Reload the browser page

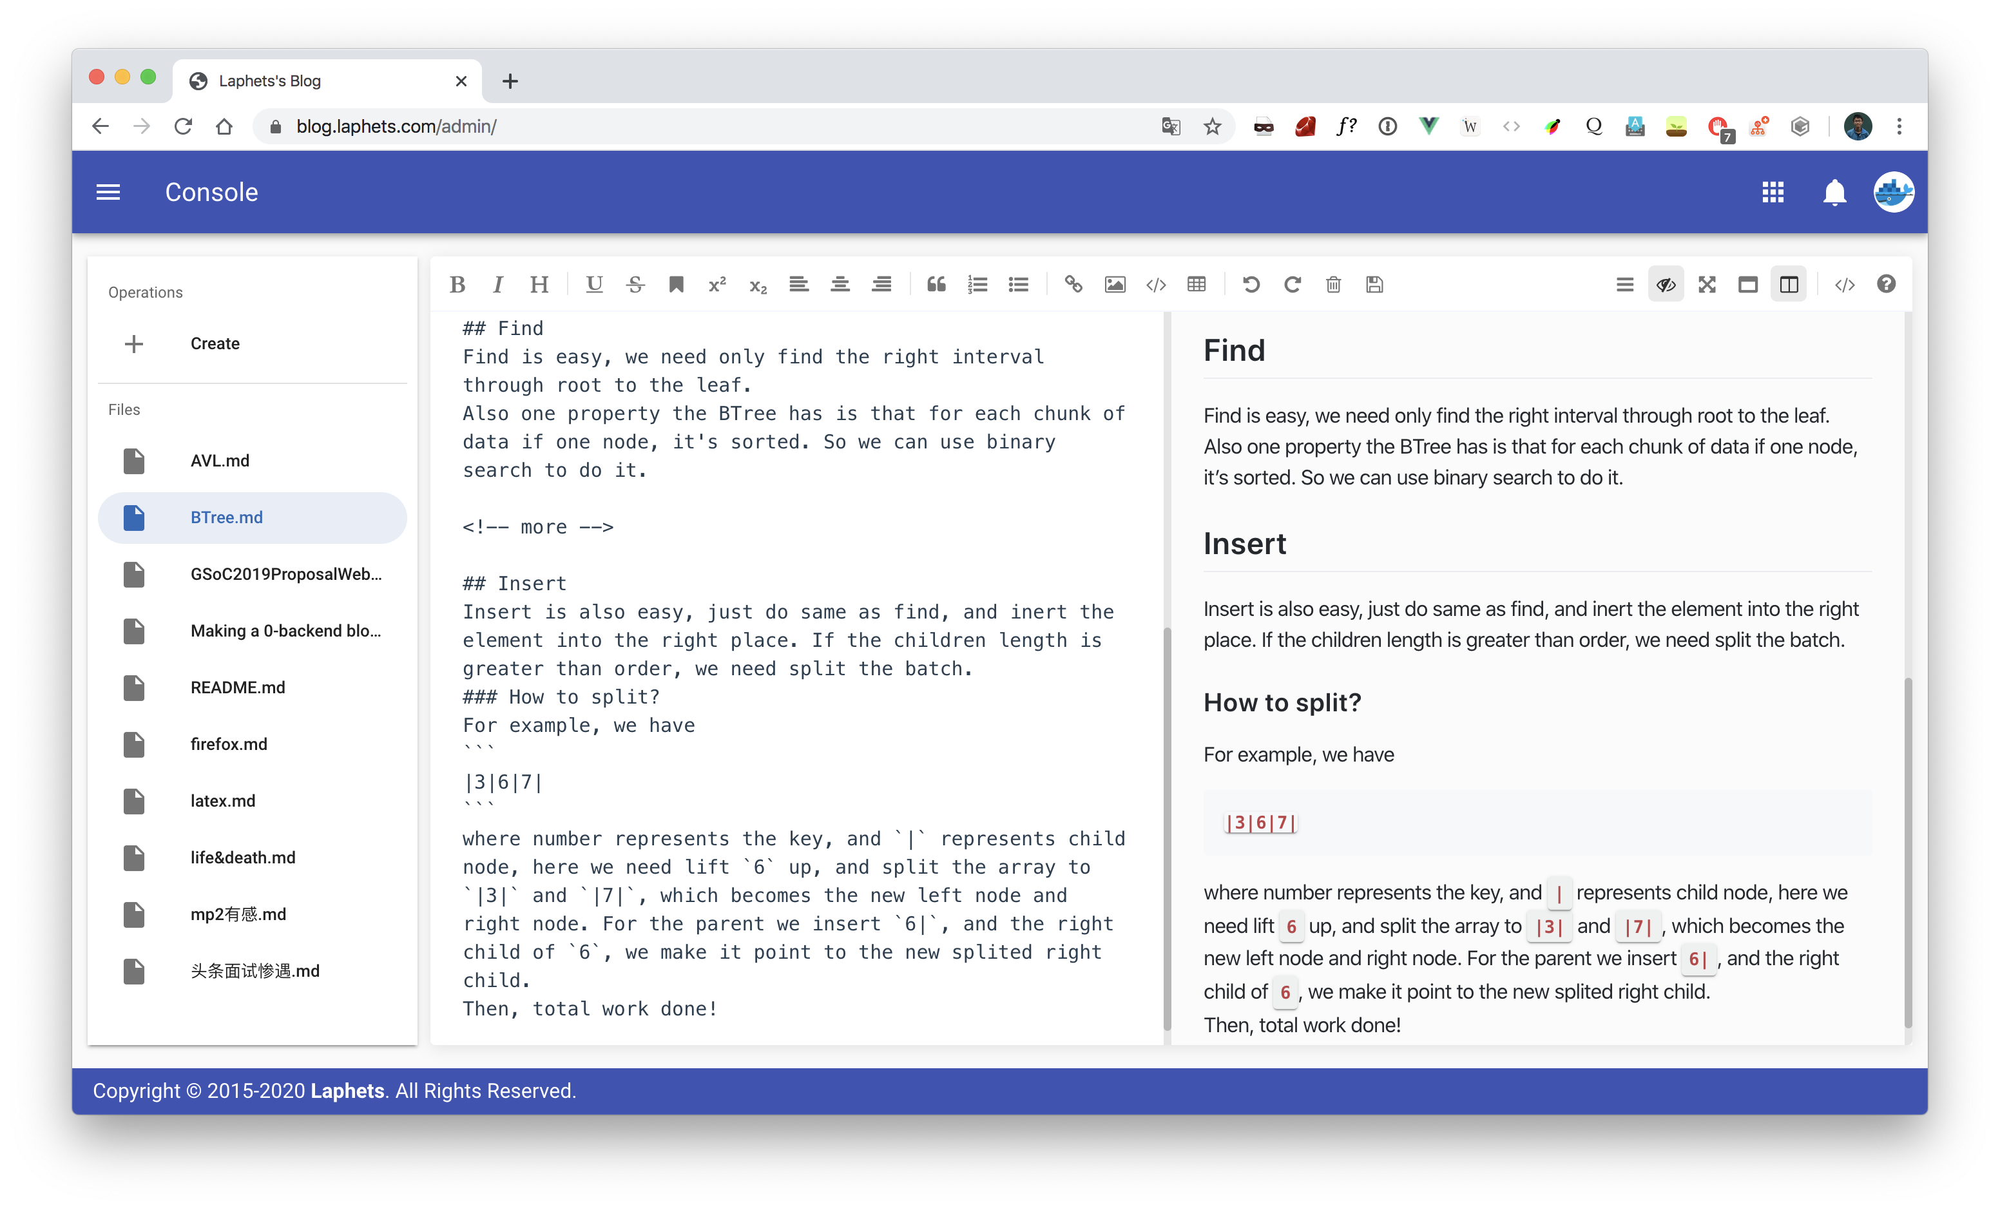pos(184,126)
